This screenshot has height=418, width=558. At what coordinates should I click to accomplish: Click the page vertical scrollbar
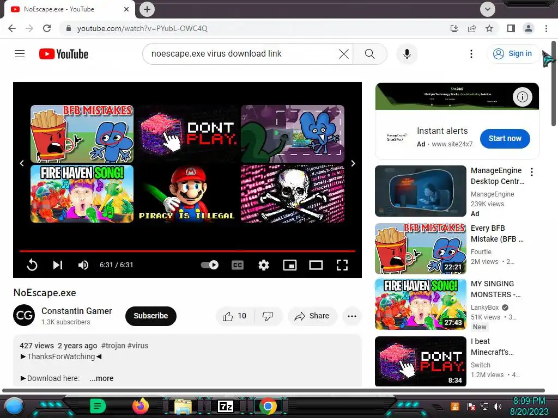[x=554, y=83]
